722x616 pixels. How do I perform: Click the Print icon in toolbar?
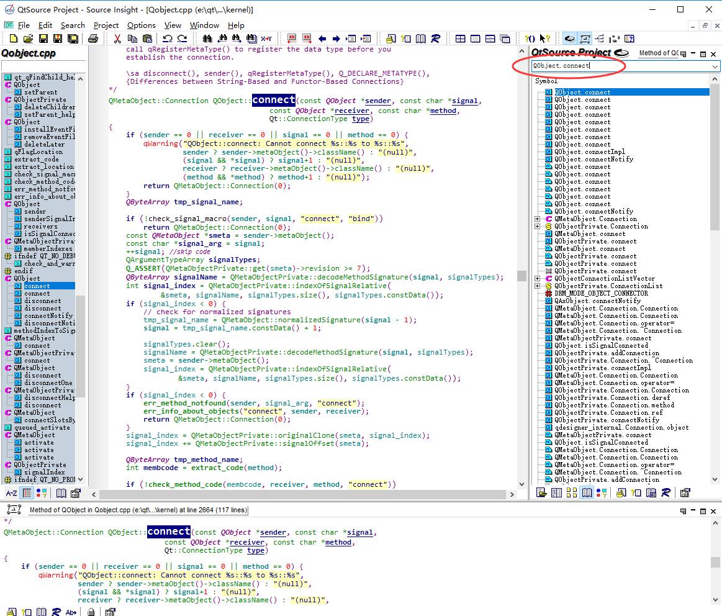[x=93, y=38]
